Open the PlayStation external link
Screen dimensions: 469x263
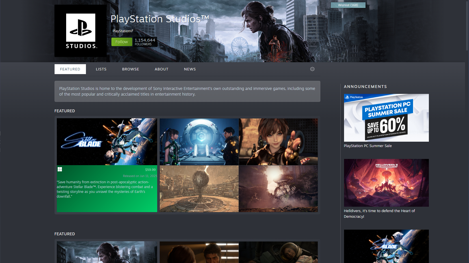(123, 31)
